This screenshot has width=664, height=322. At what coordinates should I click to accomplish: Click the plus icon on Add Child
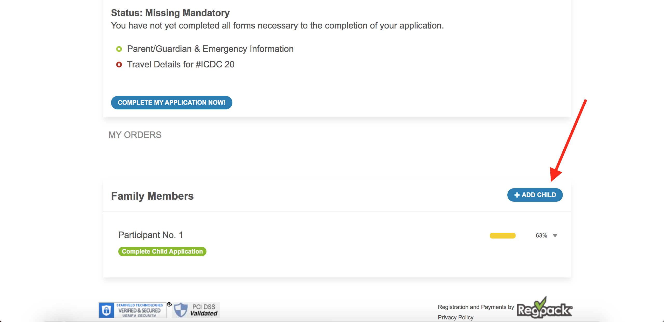[517, 195]
